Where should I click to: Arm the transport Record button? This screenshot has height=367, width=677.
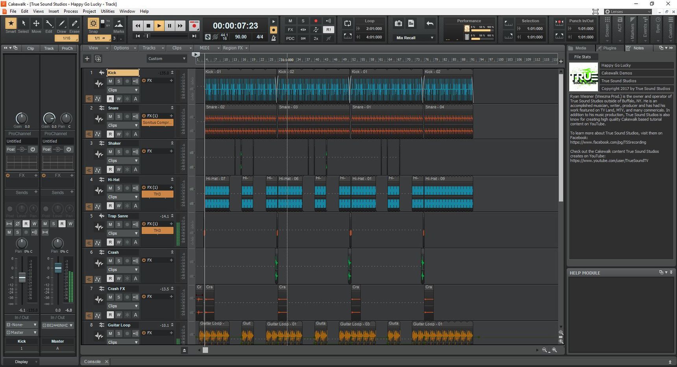point(194,26)
